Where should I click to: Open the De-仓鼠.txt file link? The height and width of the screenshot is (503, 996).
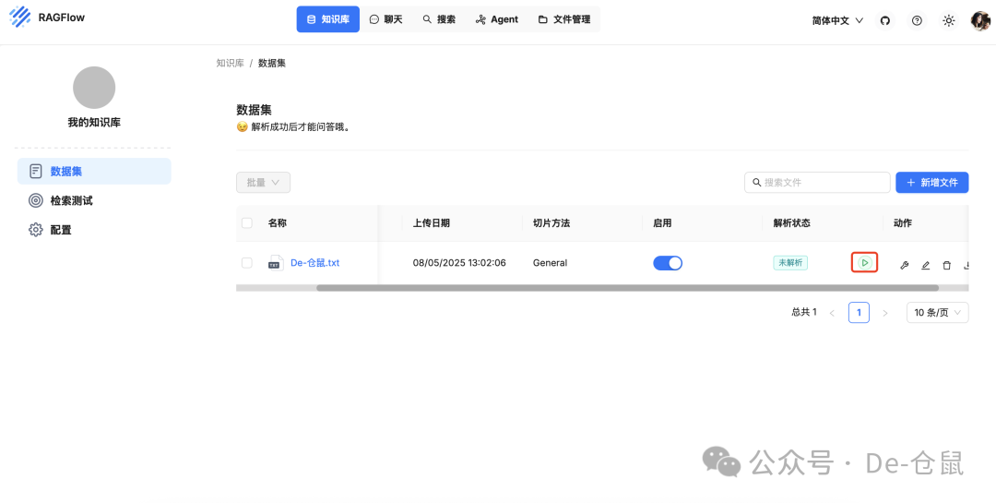click(315, 263)
